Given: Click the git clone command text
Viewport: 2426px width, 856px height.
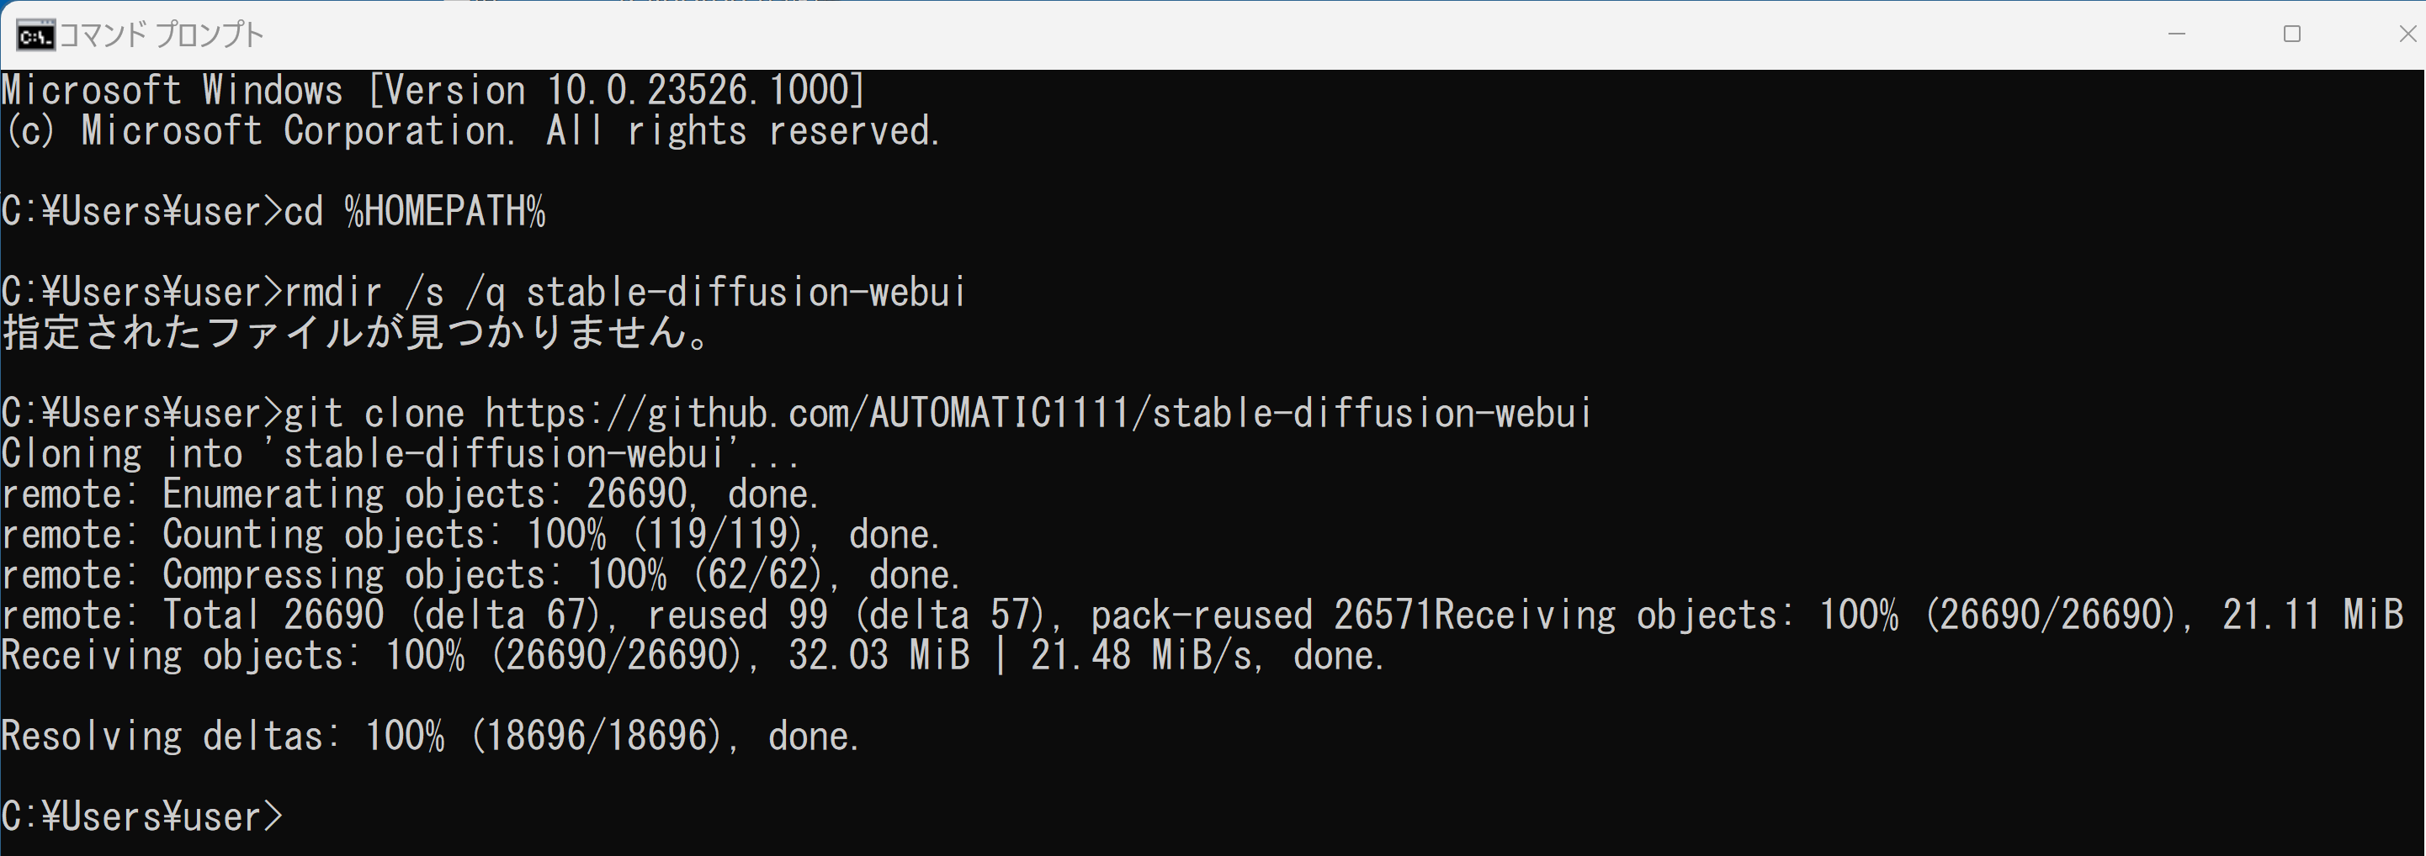Looking at the screenshot, I should pyautogui.click(x=937, y=413).
